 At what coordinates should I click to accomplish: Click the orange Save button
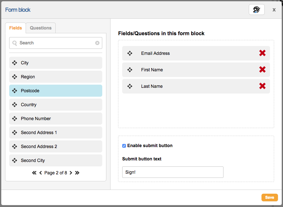(269, 197)
